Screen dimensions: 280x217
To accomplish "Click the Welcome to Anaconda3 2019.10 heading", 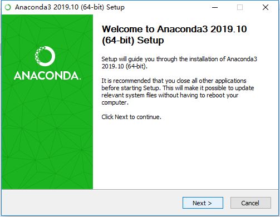I will [174, 29].
